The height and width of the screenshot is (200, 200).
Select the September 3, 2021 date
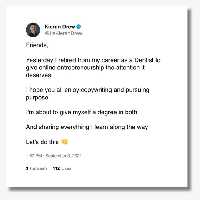(63, 156)
